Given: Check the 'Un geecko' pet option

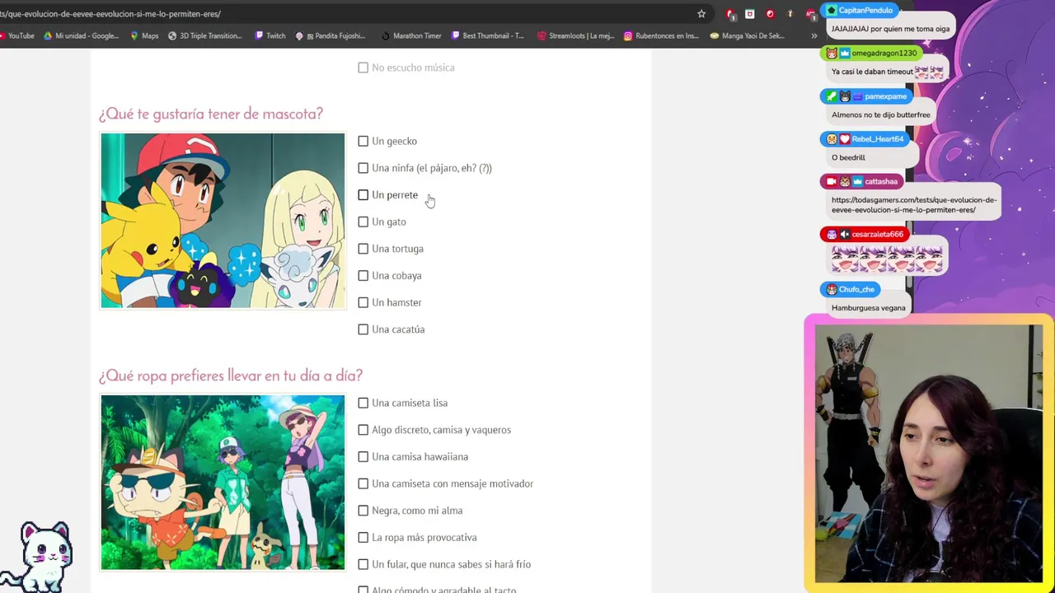Looking at the screenshot, I should tap(363, 141).
